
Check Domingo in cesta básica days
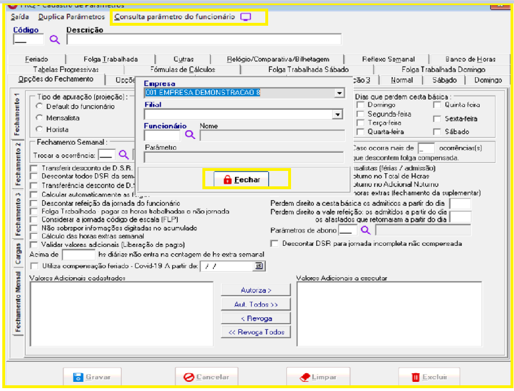(x=360, y=105)
